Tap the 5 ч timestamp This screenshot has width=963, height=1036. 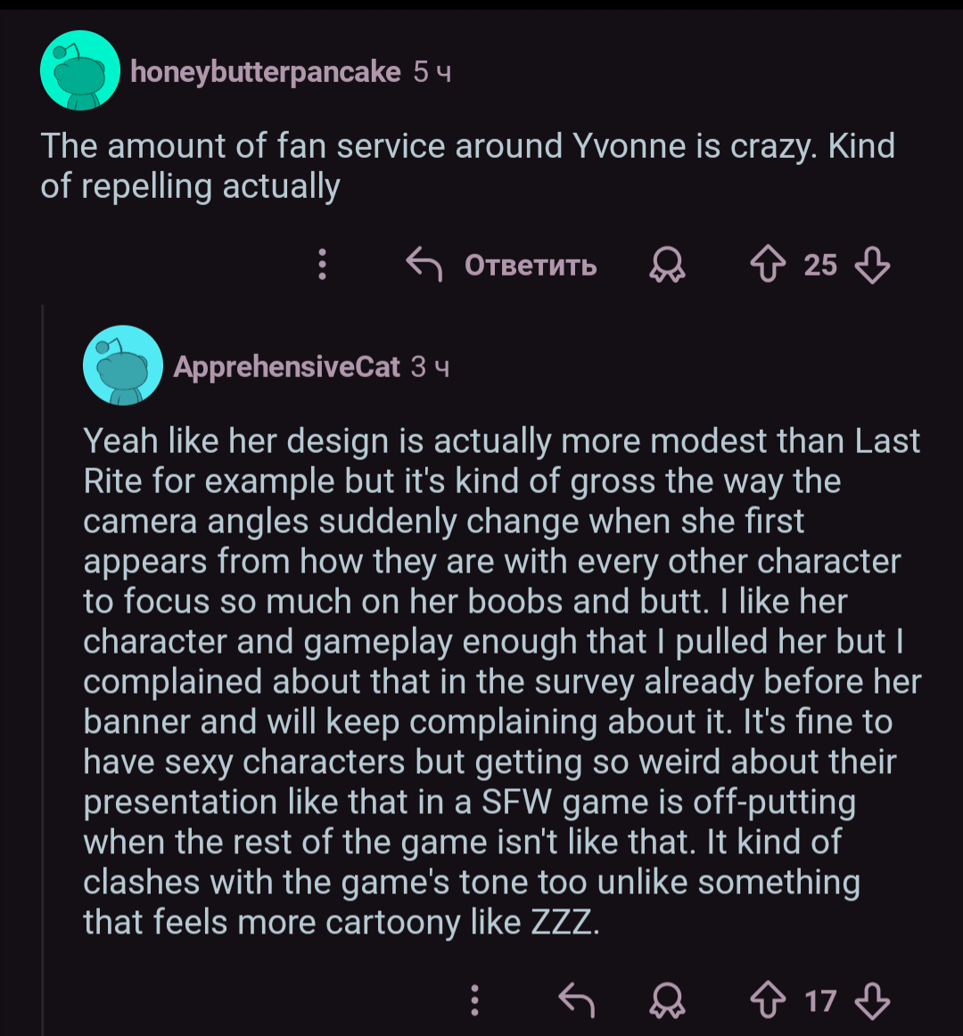pos(432,71)
